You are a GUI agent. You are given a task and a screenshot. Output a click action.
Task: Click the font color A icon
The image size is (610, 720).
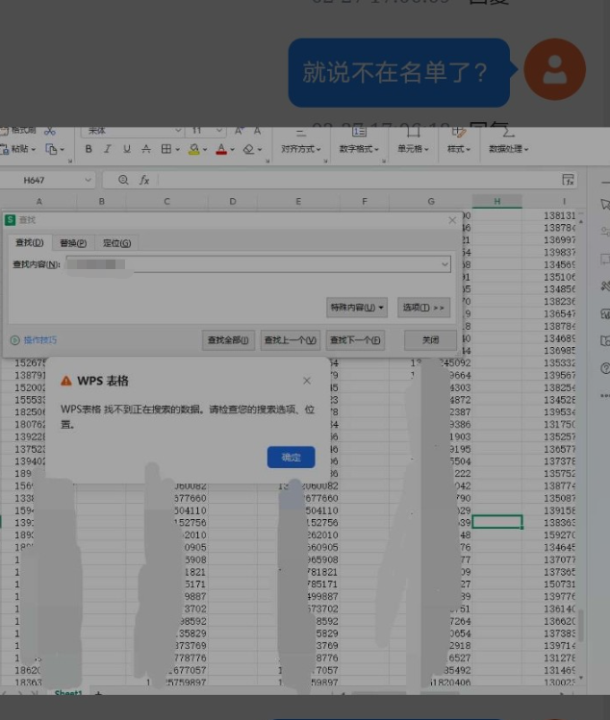(220, 150)
